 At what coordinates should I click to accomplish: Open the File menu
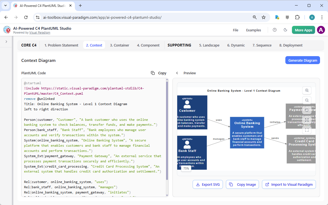pos(236,30)
